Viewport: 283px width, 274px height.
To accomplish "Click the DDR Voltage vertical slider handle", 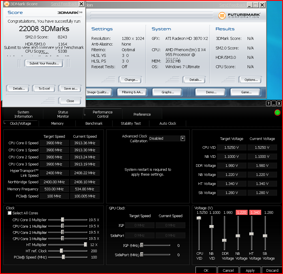I will 224,240.
